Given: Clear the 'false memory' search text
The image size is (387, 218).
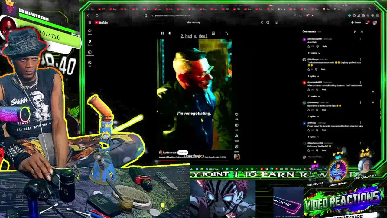Looking at the screenshot, I should [262, 22].
